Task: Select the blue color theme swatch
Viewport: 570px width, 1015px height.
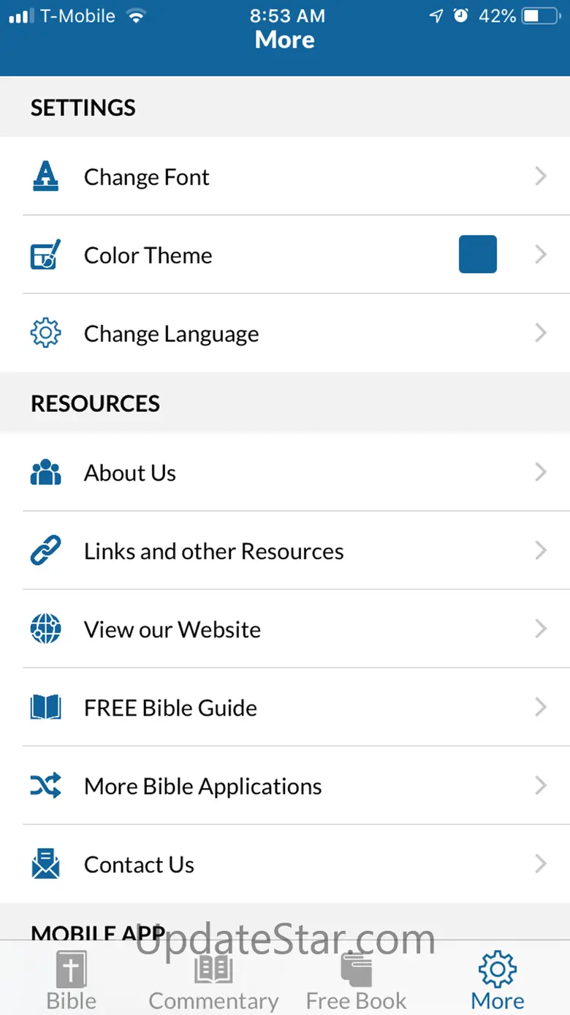Action: tap(478, 255)
